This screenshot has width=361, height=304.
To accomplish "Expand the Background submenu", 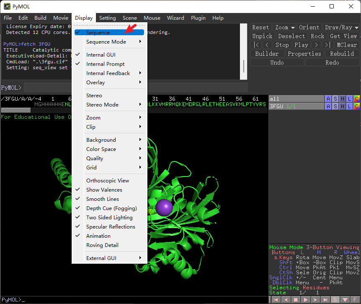I will pyautogui.click(x=101, y=140).
